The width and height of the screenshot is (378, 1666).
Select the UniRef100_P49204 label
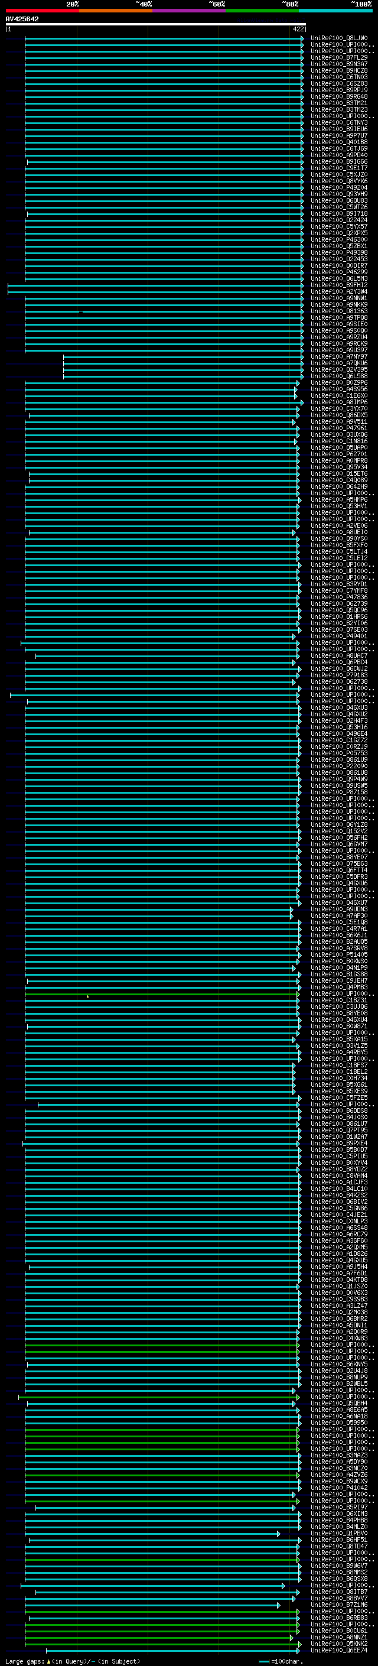coord(339,187)
